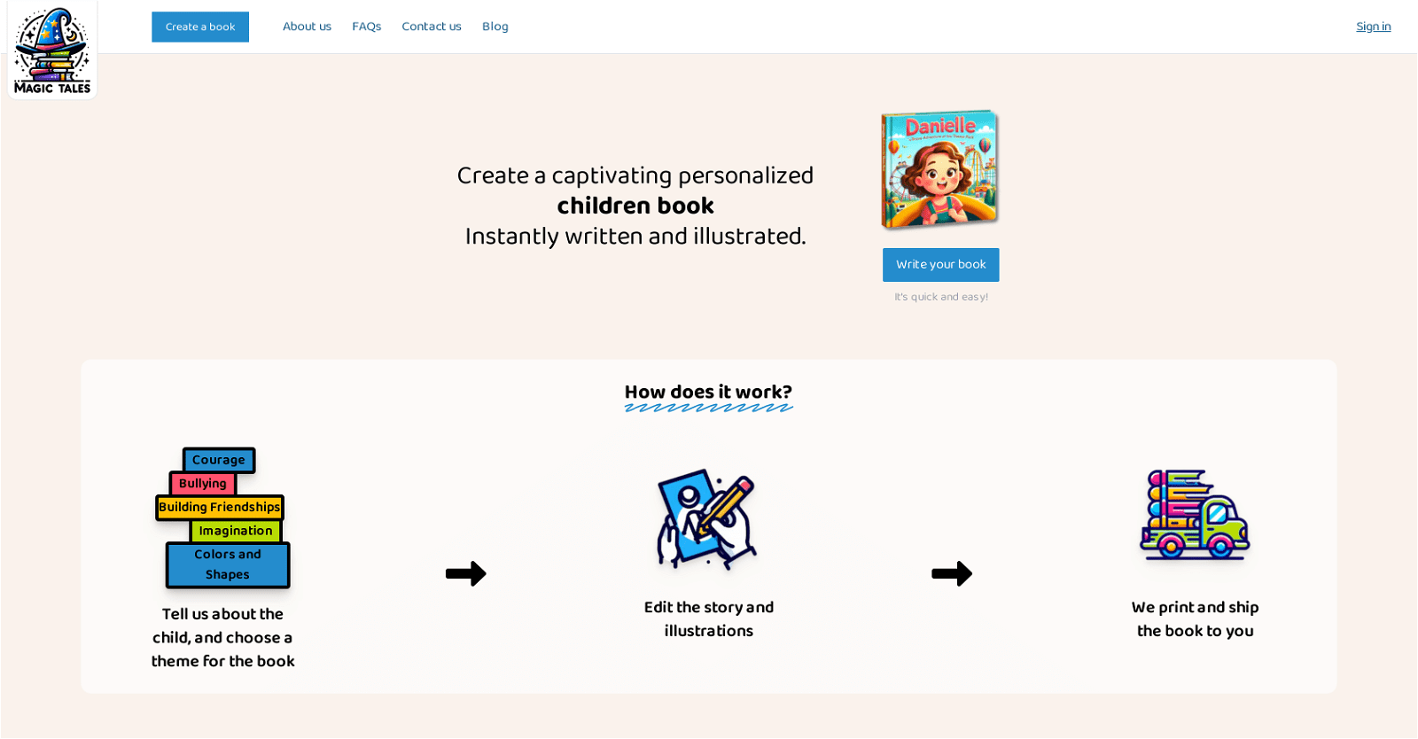Visit the Blog page
Image resolution: width=1418 pixels, height=739 pixels.
495,27
